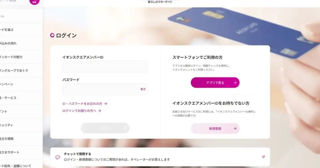Image resolution: width=320 pixels, height=168 pixels.
Task: Toggle password visibility with 表示
Action: point(143,89)
